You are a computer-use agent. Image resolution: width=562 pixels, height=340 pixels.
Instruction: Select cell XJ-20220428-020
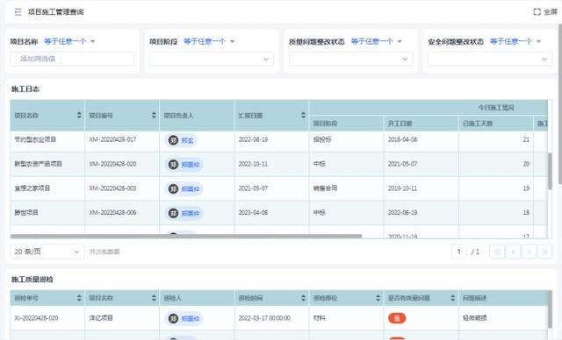[36, 318]
